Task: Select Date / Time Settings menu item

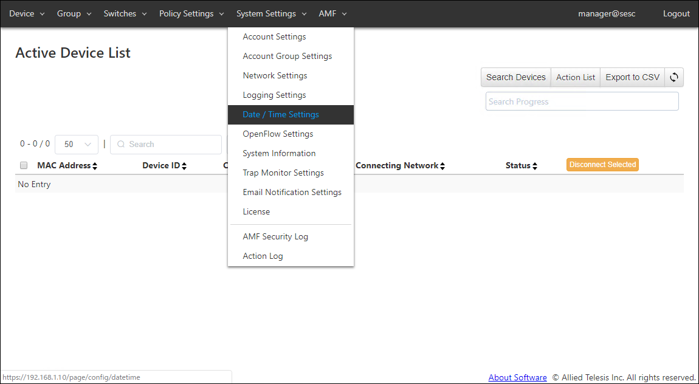Action: pos(281,114)
